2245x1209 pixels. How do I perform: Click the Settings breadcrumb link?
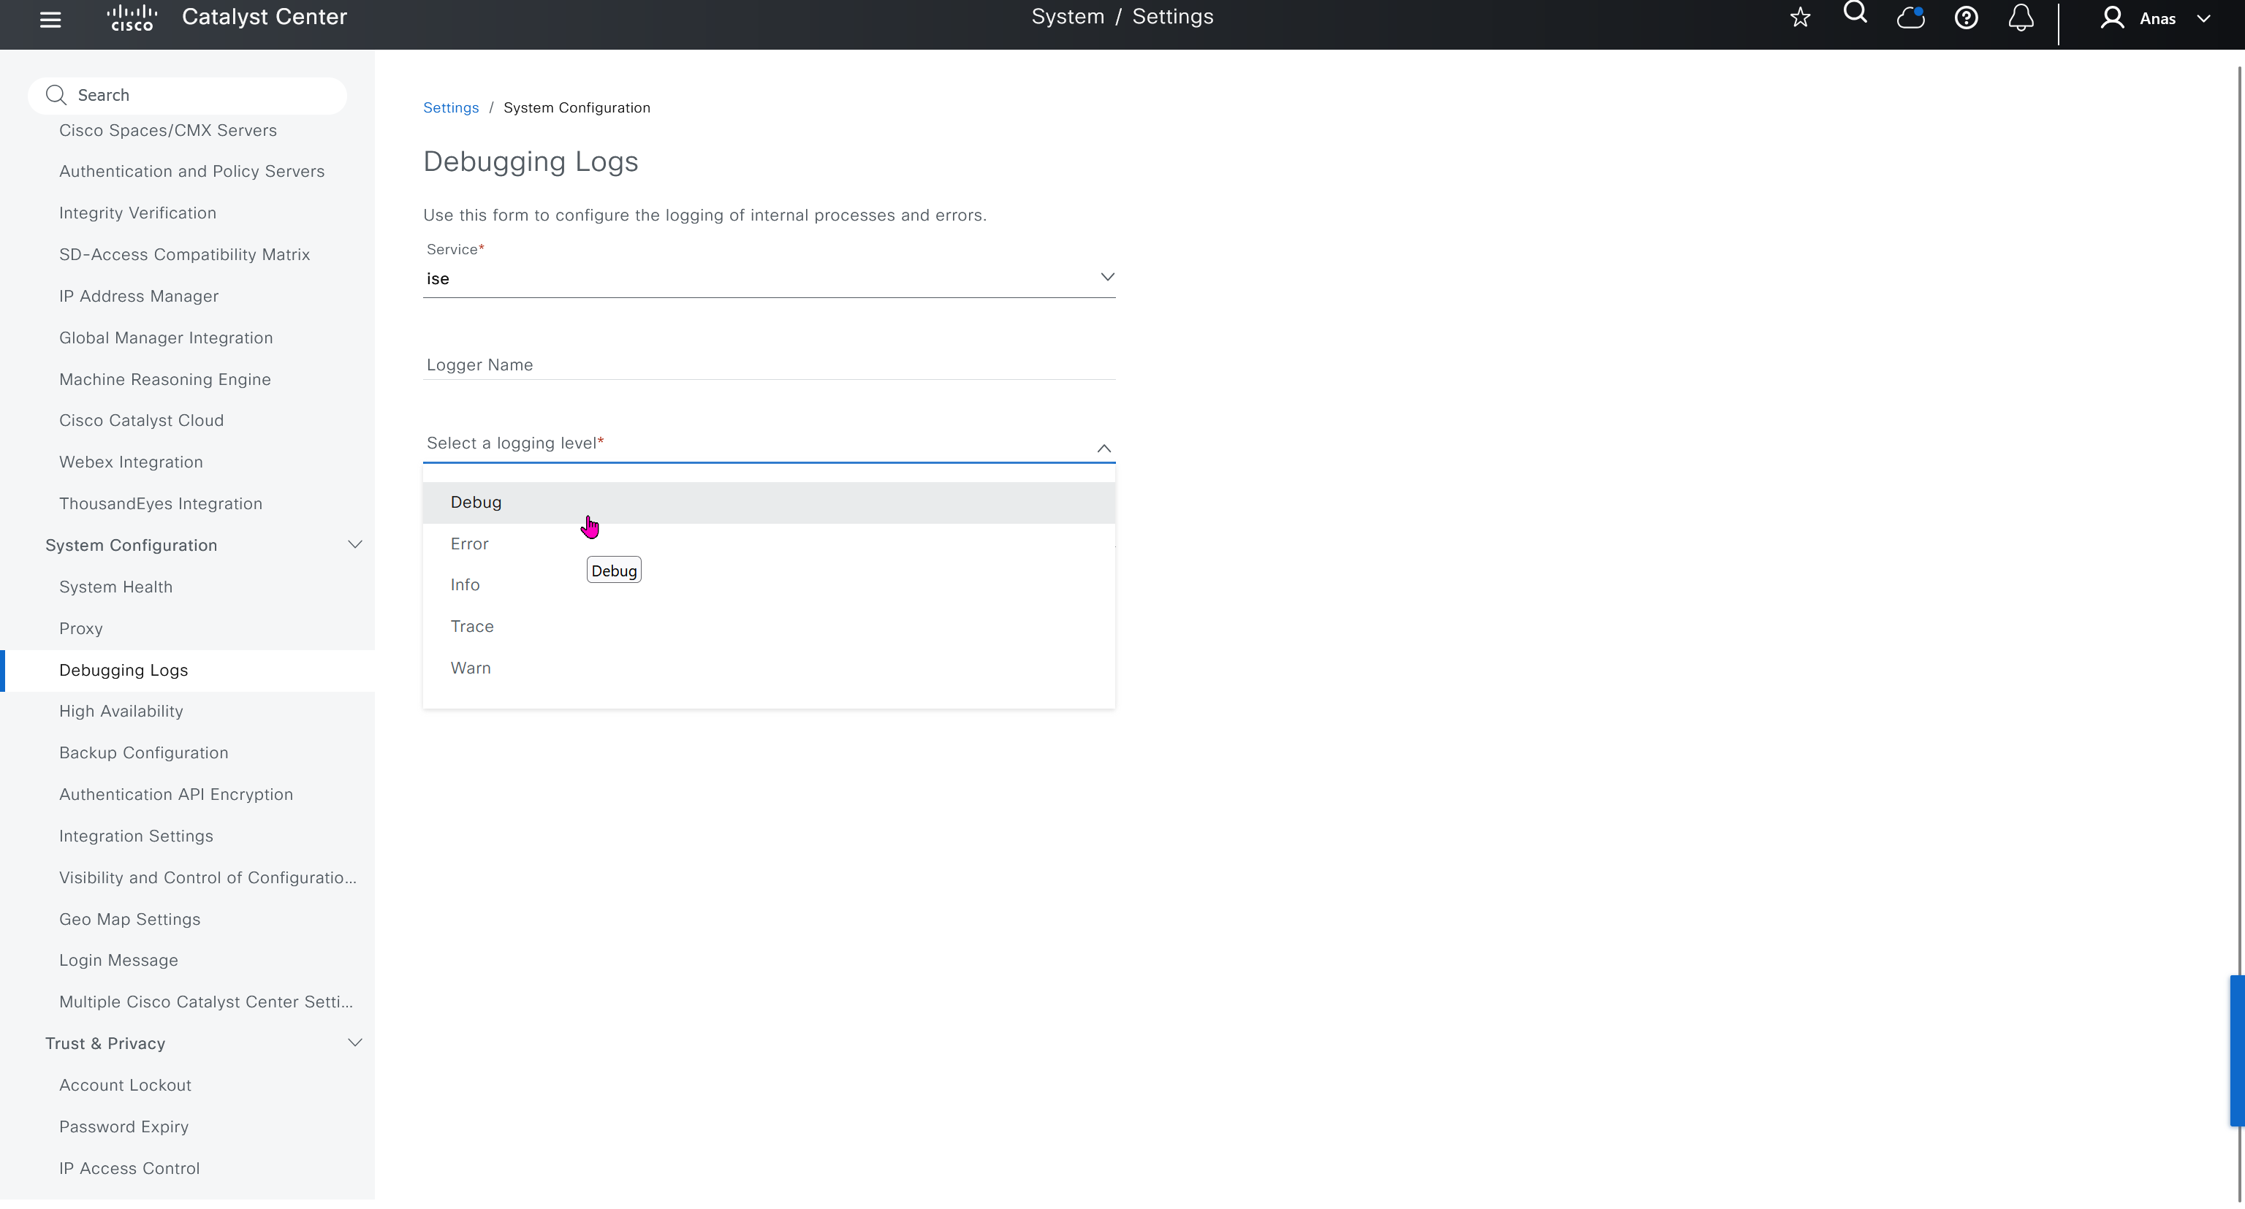451,107
